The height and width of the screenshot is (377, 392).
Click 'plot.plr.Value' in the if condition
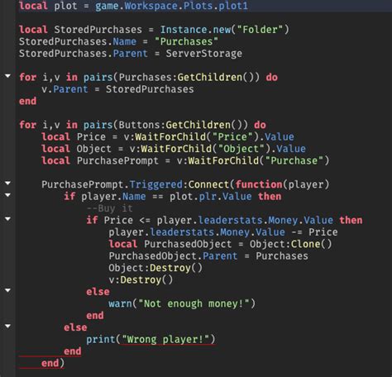[211, 197]
